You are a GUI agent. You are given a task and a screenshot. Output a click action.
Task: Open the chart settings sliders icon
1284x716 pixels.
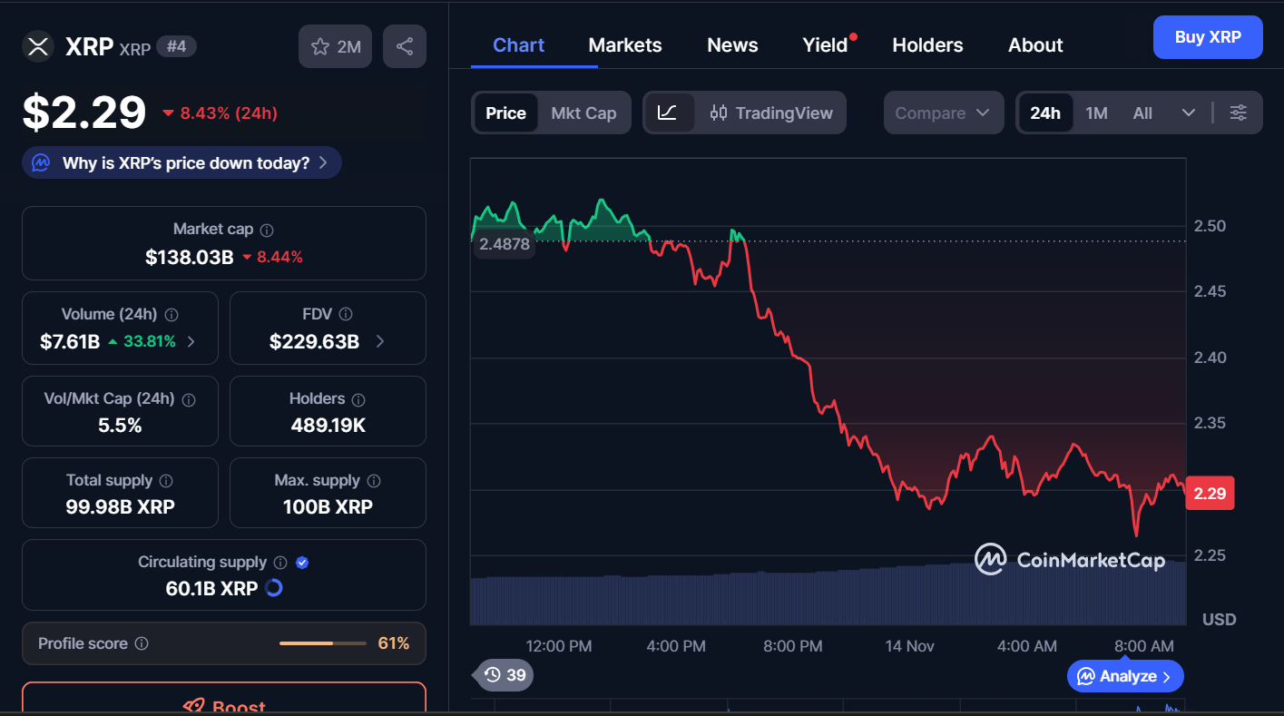tap(1238, 113)
